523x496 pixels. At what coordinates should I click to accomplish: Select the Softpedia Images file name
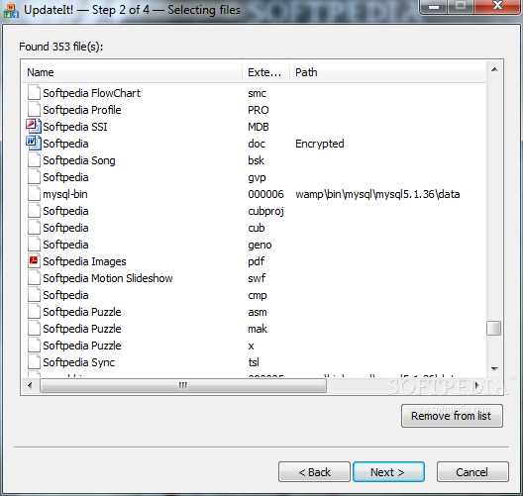point(84,261)
